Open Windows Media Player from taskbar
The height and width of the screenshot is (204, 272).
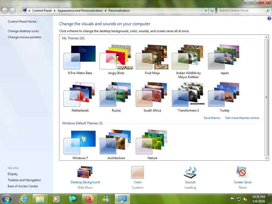[56, 199]
